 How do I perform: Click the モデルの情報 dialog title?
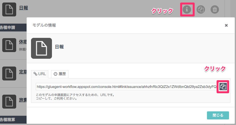(x=44, y=25)
